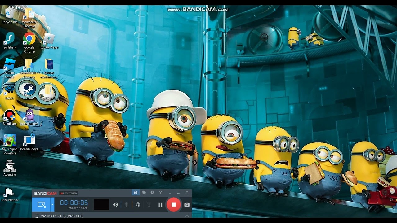
Task: Select the Bobbys entertainm... folder icon
Action: [x=49, y=68]
